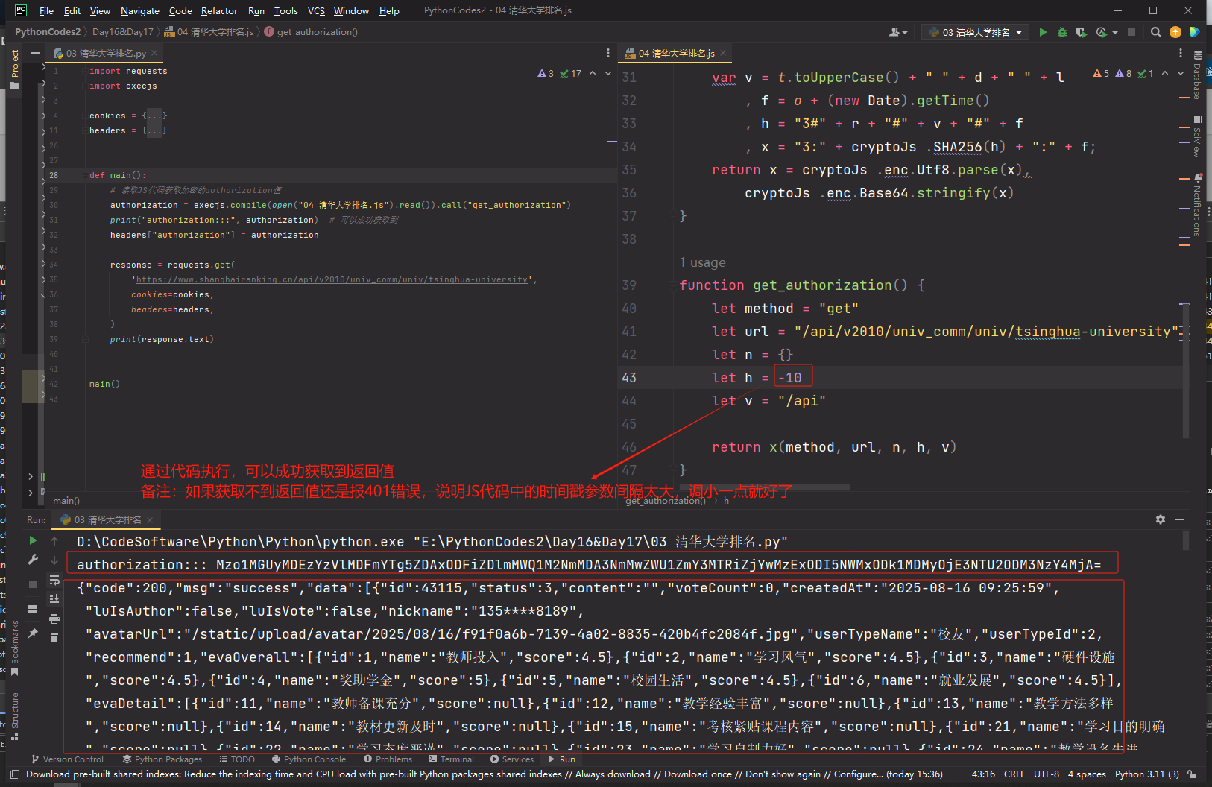Expand the folded cookies dictionary

(x=154, y=116)
